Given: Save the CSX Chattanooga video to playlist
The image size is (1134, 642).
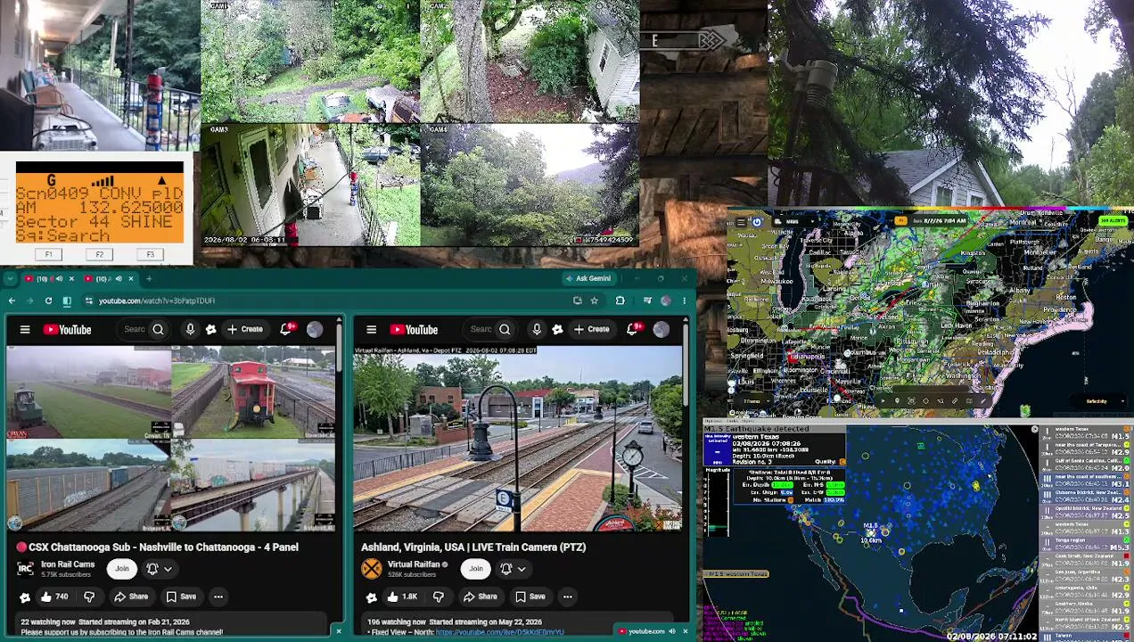Looking at the screenshot, I should (180, 597).
